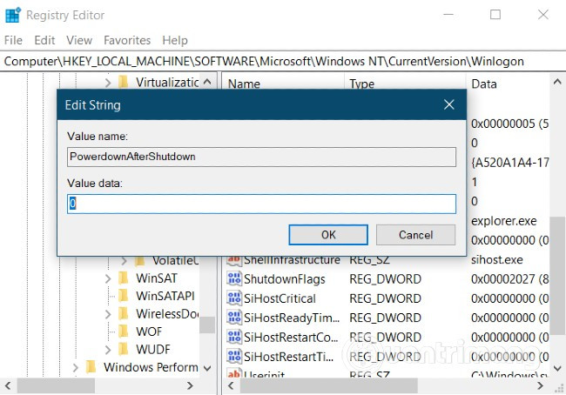This screenshot has width=566, height=395.
Task: Expand the Windows Performance tree node
Action: 76,367
